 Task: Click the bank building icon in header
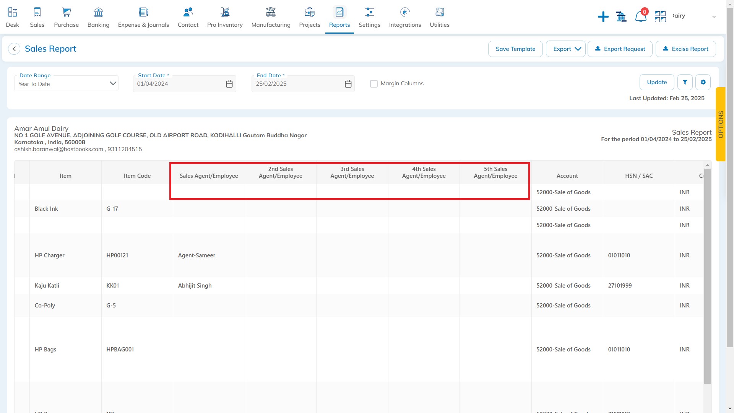pos(621,16)
